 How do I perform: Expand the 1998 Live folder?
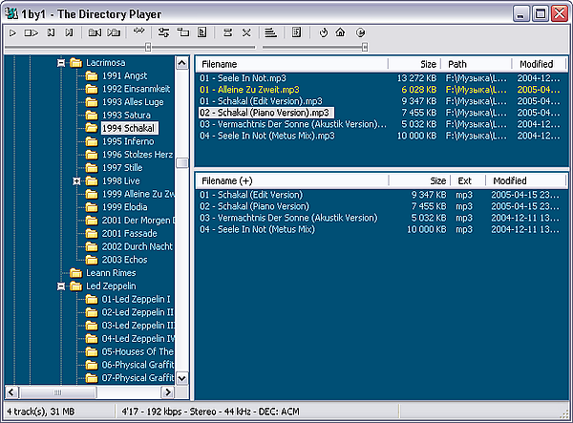click(76, 180)
